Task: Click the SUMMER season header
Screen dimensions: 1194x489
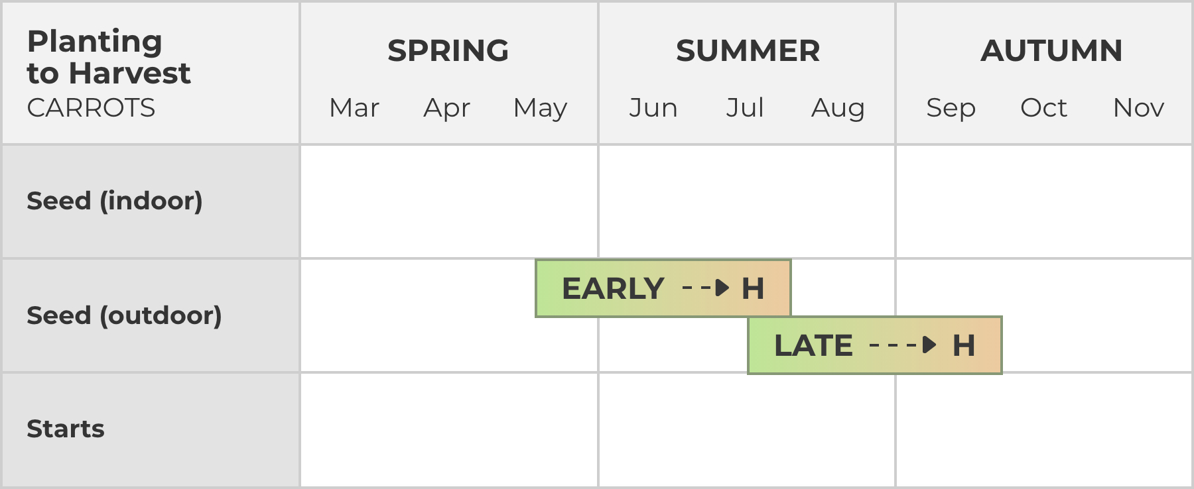Action: [748, 51]
